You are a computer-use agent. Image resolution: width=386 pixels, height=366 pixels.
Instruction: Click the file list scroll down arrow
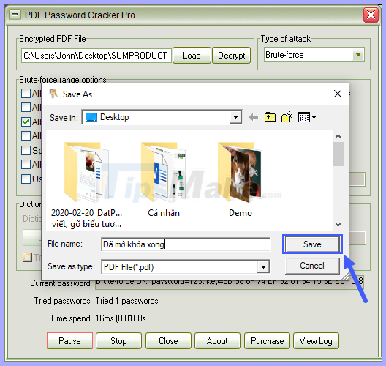pos(338,224)
